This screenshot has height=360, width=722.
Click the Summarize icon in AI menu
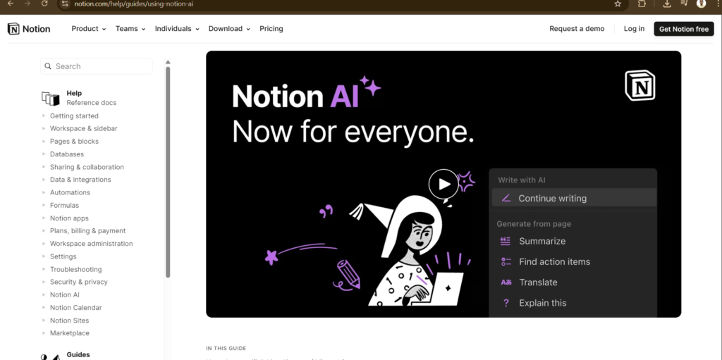click(x=506, y=241)
